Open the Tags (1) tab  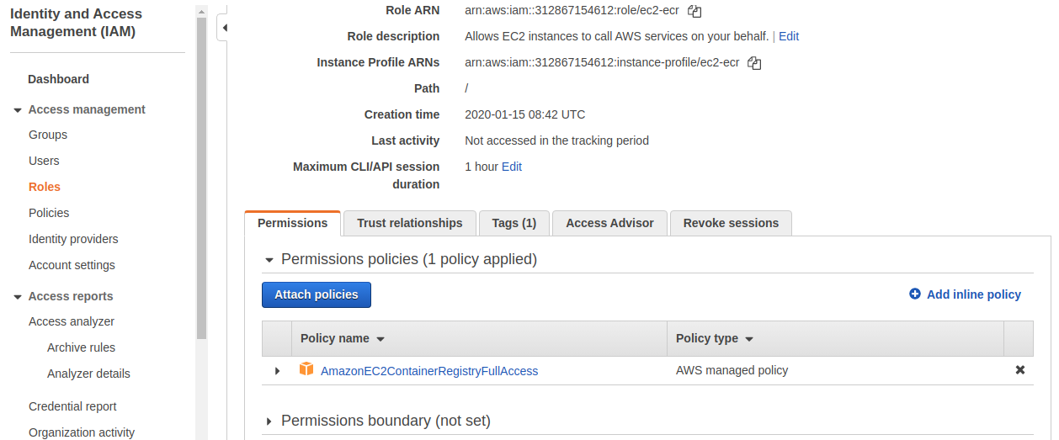tap(514, 223)
